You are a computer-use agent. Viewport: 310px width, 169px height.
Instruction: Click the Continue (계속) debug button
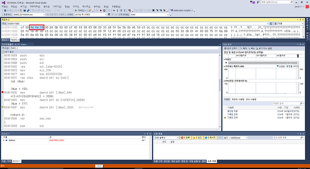point(80,10)
